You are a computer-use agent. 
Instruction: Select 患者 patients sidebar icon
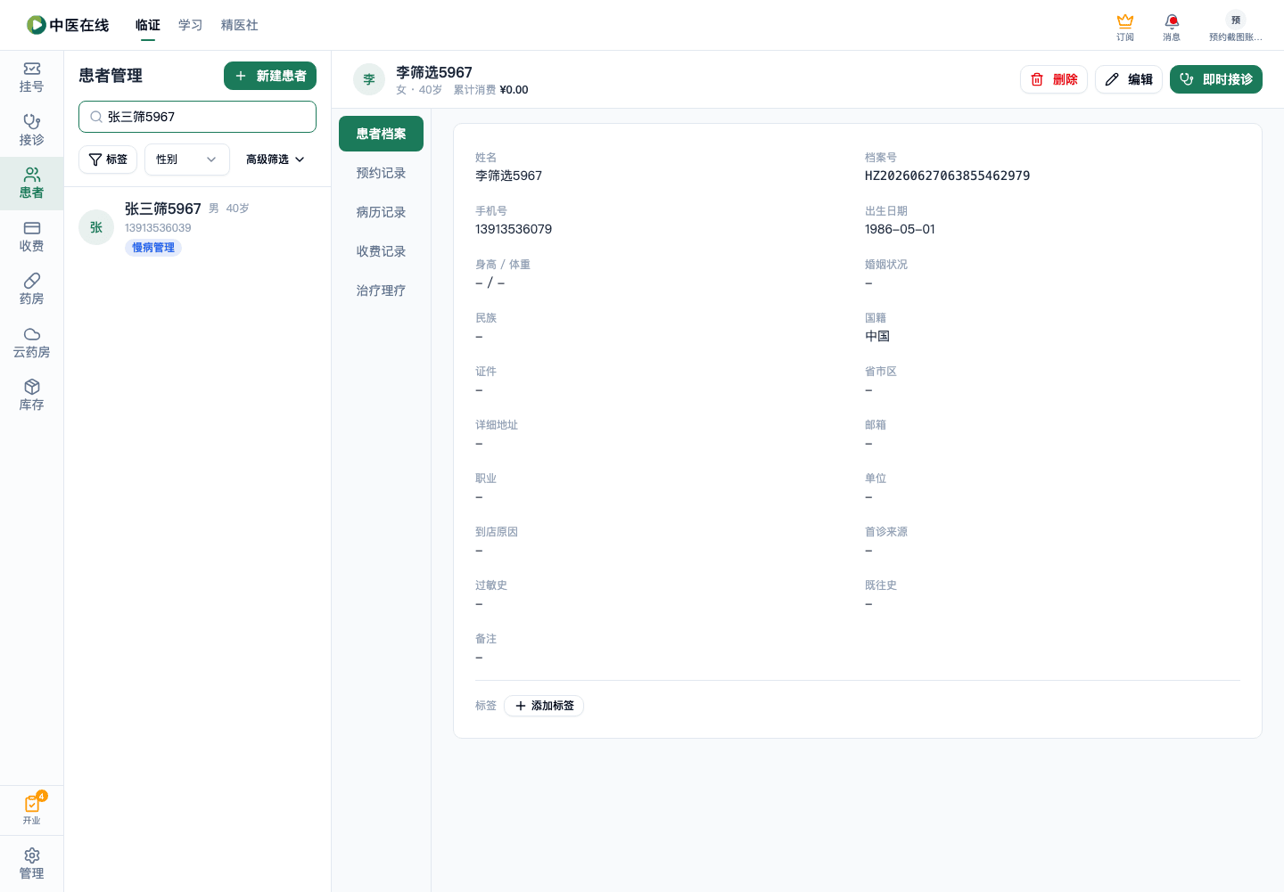tap(31, 184)
